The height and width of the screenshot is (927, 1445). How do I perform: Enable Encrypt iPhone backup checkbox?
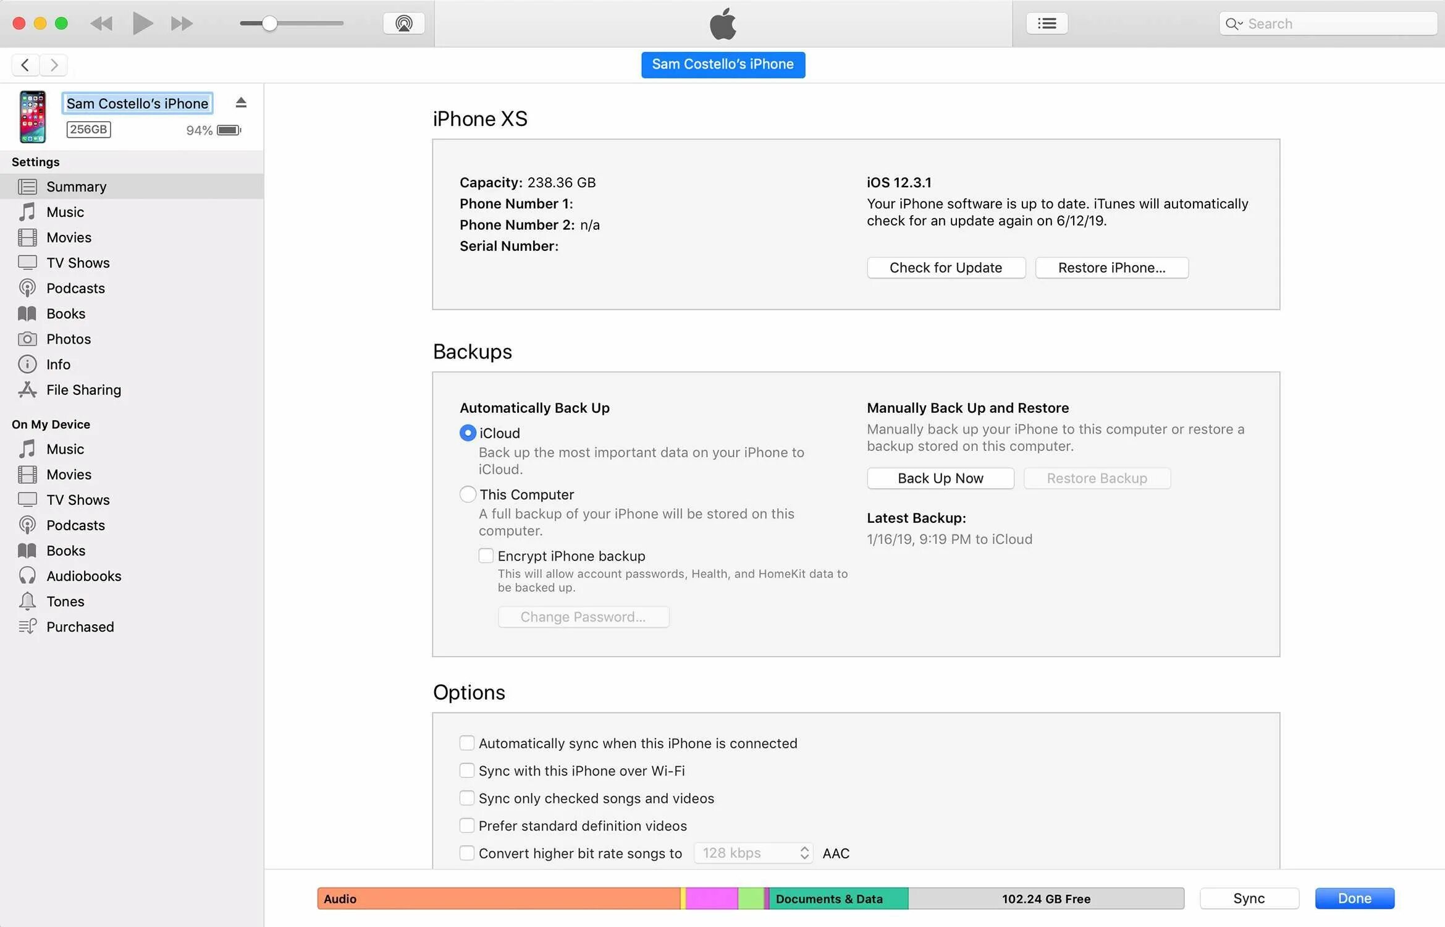(x=486, y=556)
